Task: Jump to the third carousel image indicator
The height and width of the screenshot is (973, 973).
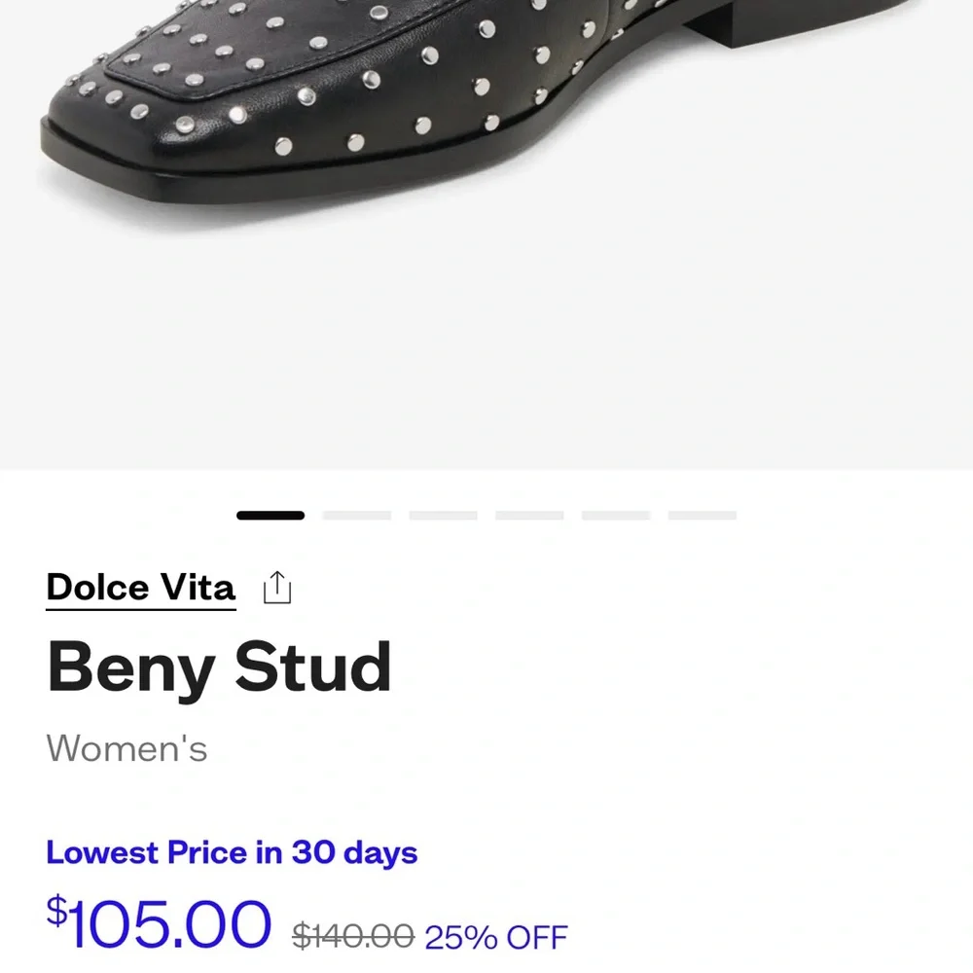Action: pos(443,516)
